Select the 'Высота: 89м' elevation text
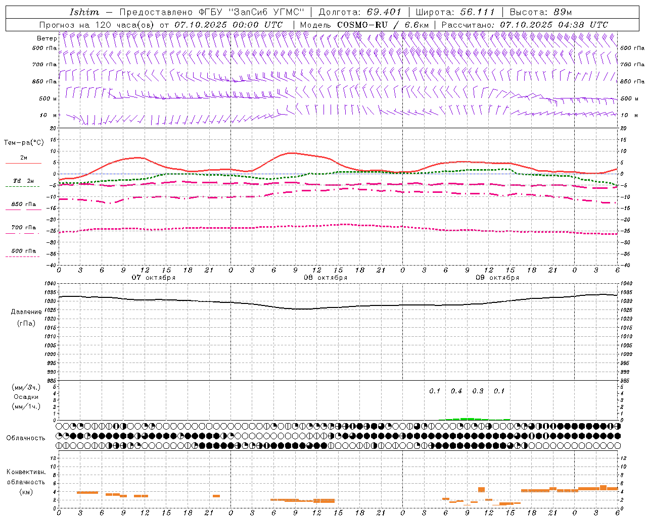 [541, 12]
